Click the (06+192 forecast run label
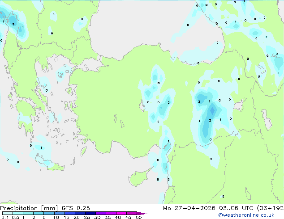 click(269, 208)
